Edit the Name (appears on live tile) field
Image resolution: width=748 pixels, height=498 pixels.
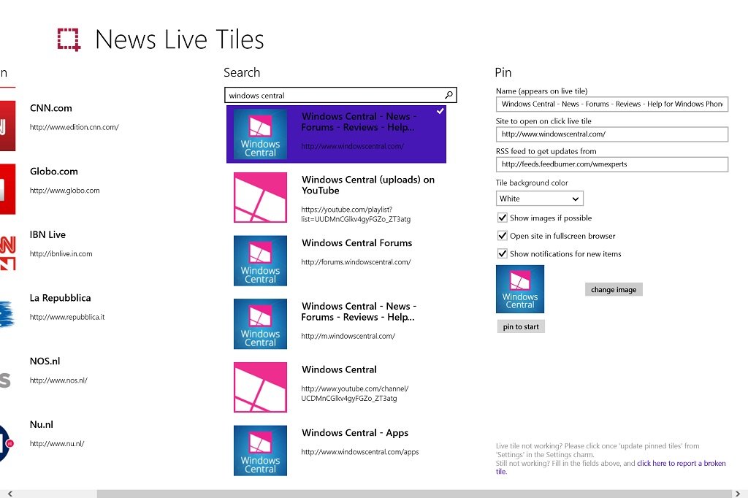click(612, 104)
